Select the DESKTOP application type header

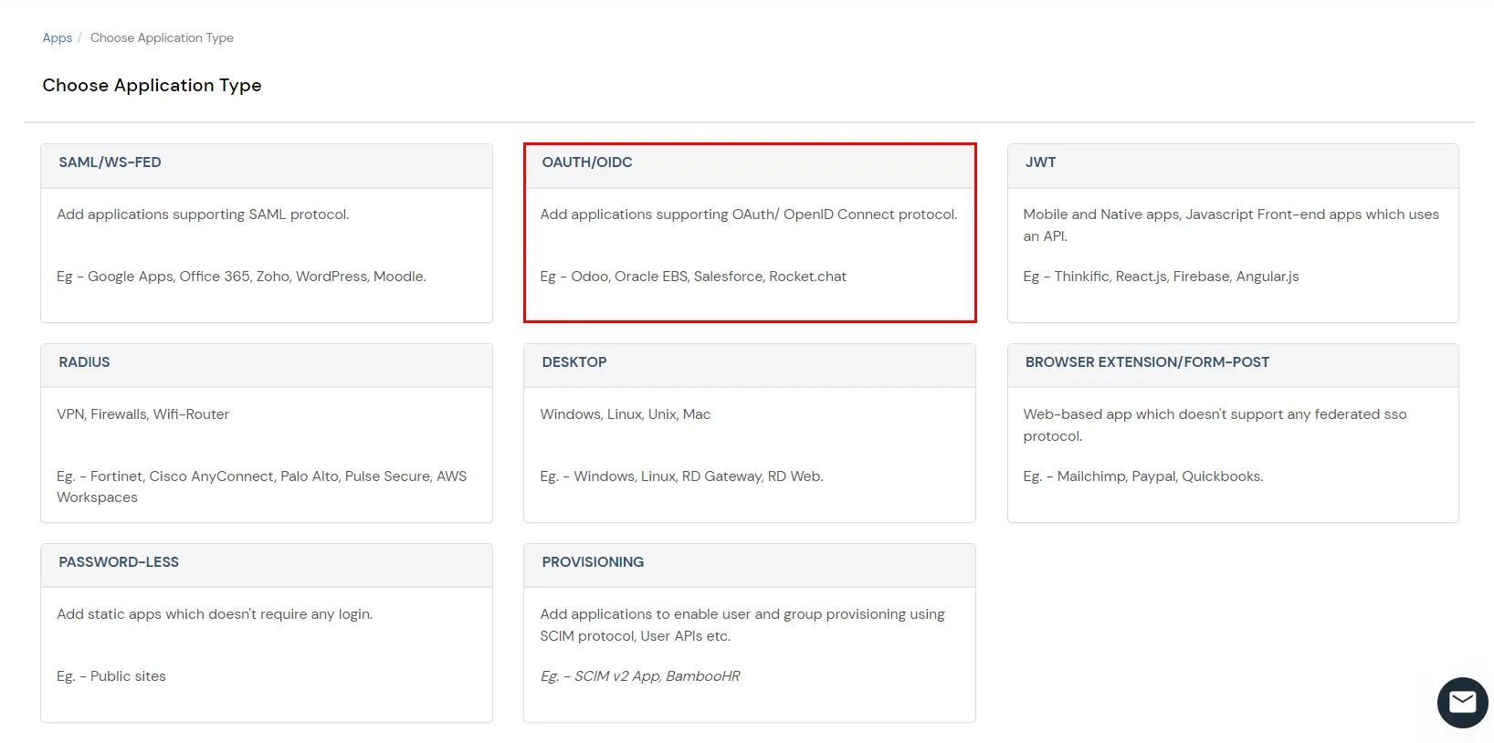(750, 365)
